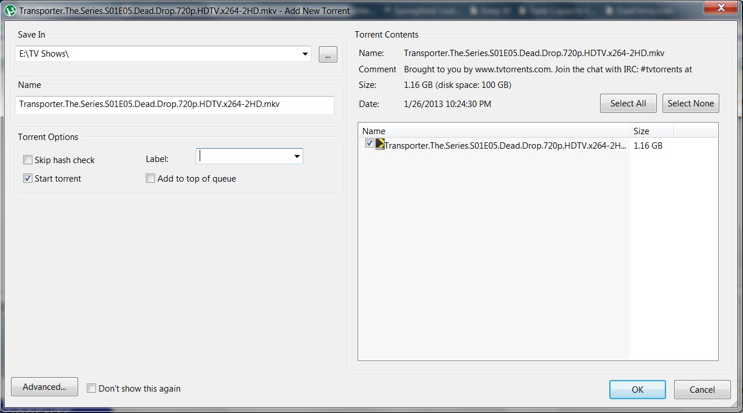Check Don't show this again
The width and height of the screenshot is (743, 413).
(91, 388)
